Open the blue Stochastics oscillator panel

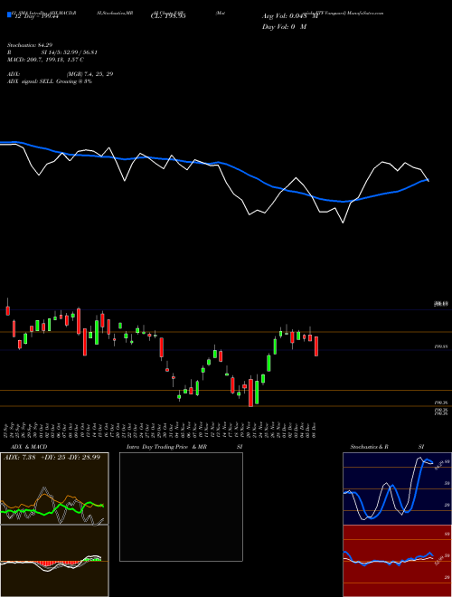(397, 488)
